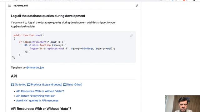This screenshot has height=112, width=200.
Task: Open Avoid N+1 queries in API resources link
Action: [x=37, y=100]
